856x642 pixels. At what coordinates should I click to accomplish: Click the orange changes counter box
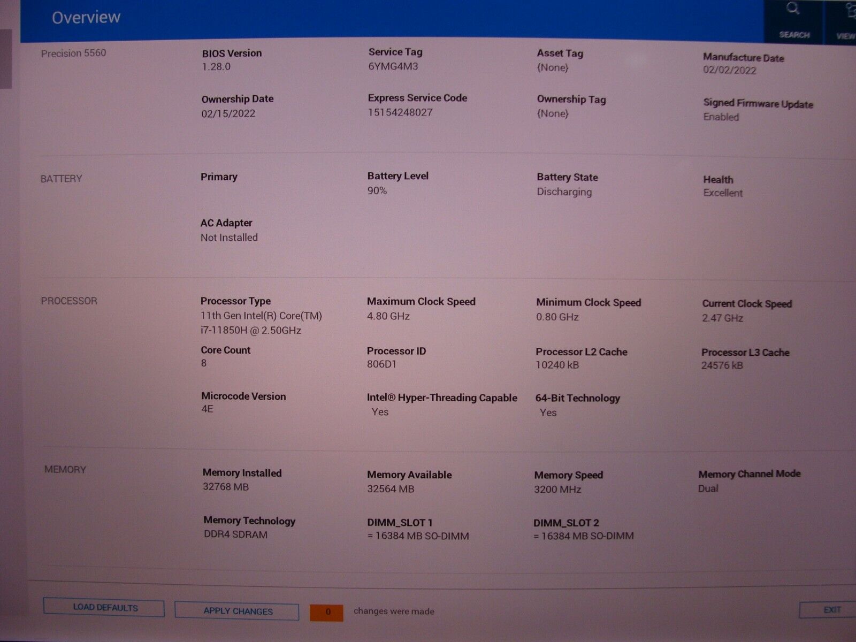tap(326, 612)
